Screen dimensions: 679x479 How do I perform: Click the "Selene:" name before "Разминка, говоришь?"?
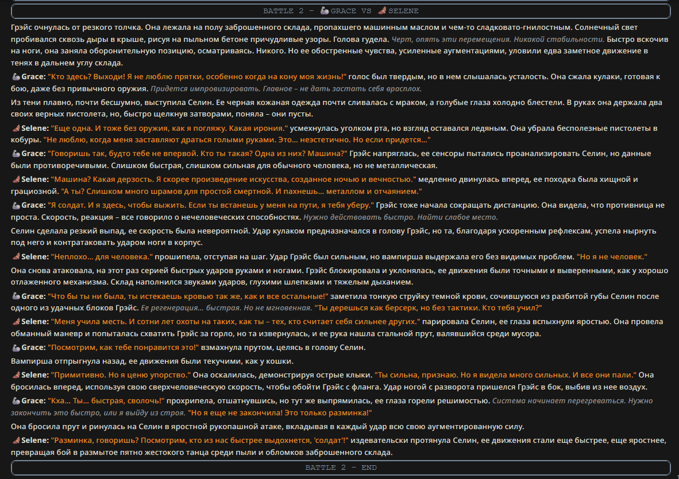[35, 440]
